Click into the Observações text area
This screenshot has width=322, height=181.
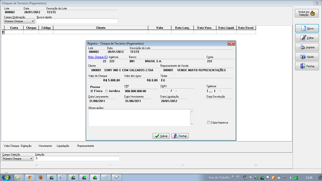pos(139,118)
